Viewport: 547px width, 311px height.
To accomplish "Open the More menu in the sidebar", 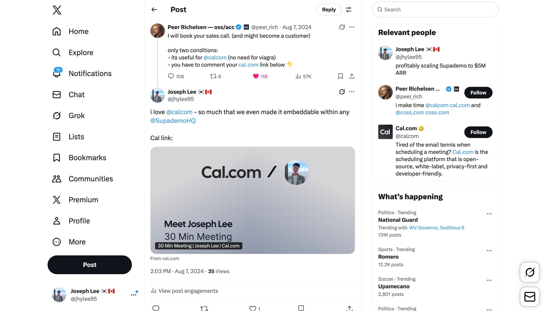I will tap(77, 242).
